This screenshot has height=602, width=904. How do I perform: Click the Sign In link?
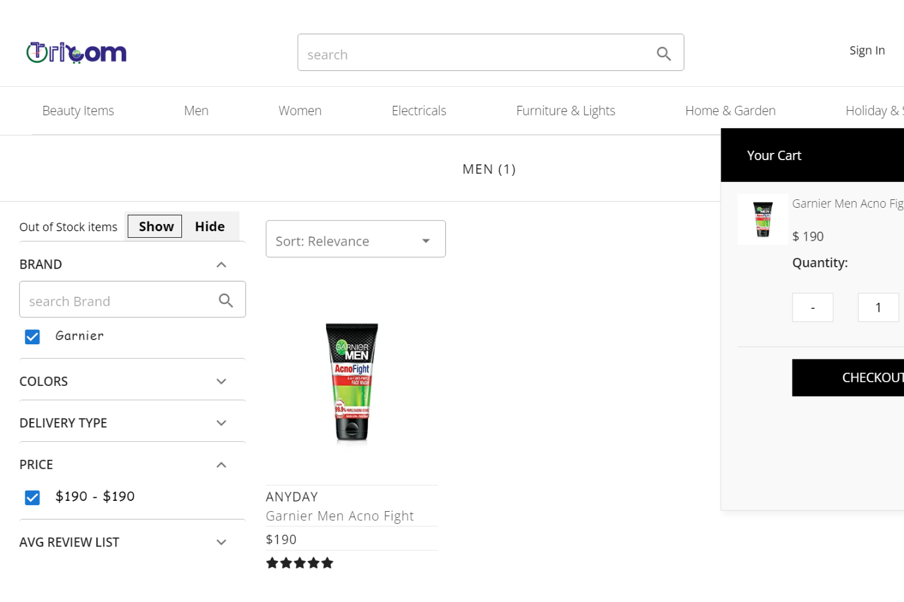[867, 51]
